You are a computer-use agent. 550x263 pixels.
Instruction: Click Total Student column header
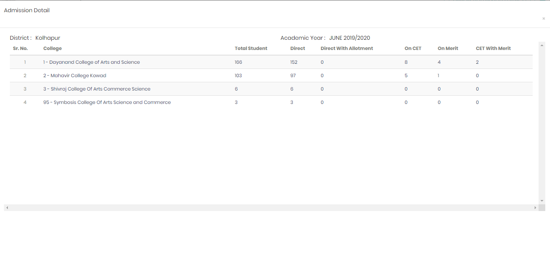[x=251, y=48]
